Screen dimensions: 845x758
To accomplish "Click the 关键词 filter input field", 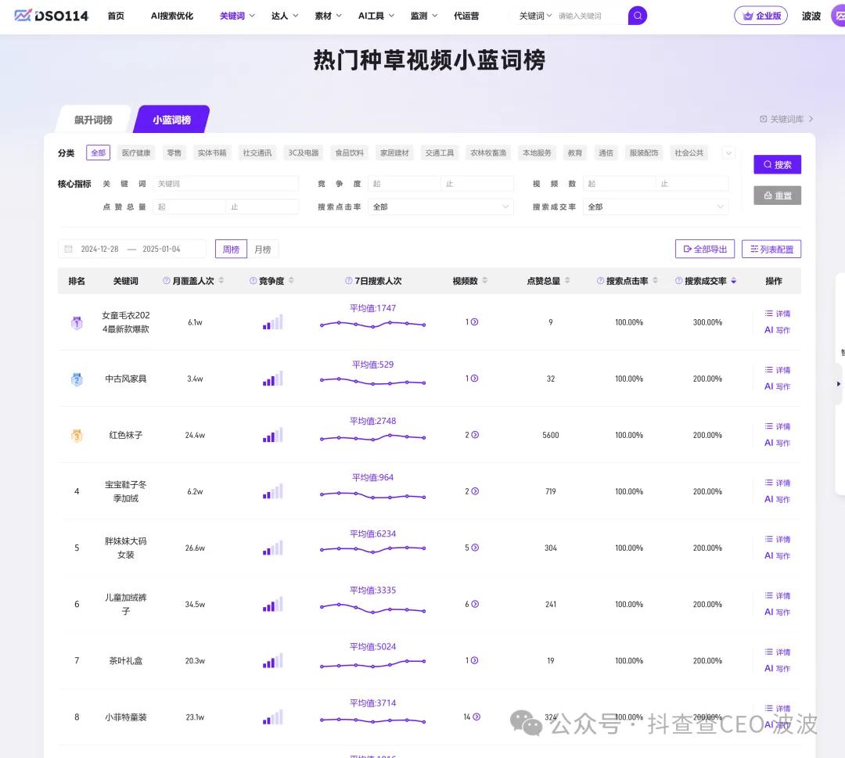I will coord(225,184).
